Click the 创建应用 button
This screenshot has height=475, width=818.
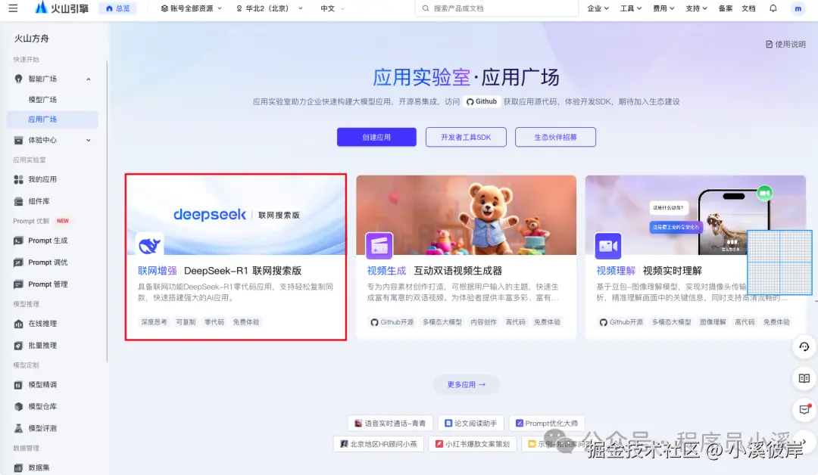[376, 137]
